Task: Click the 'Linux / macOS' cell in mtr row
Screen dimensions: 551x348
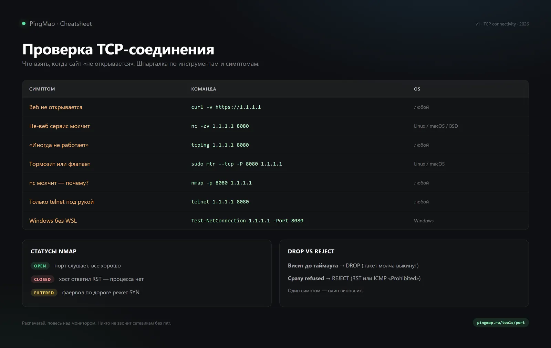Action: pos(429,164)
